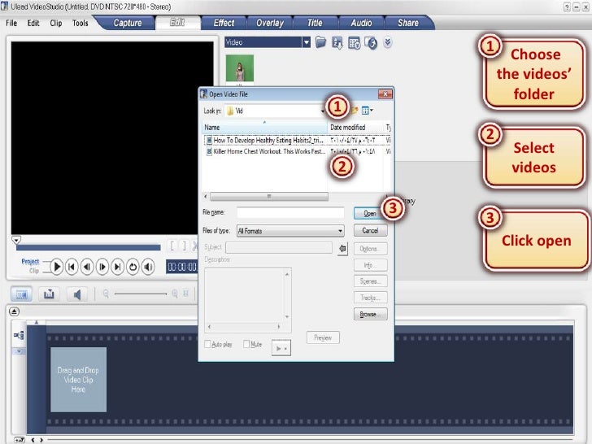Screen dimensions: 592x444
Task: Select Project preview mode
Action: [30, 261]
